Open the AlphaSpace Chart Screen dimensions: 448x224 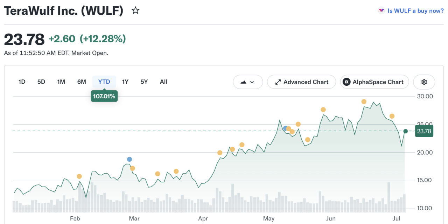374,82
